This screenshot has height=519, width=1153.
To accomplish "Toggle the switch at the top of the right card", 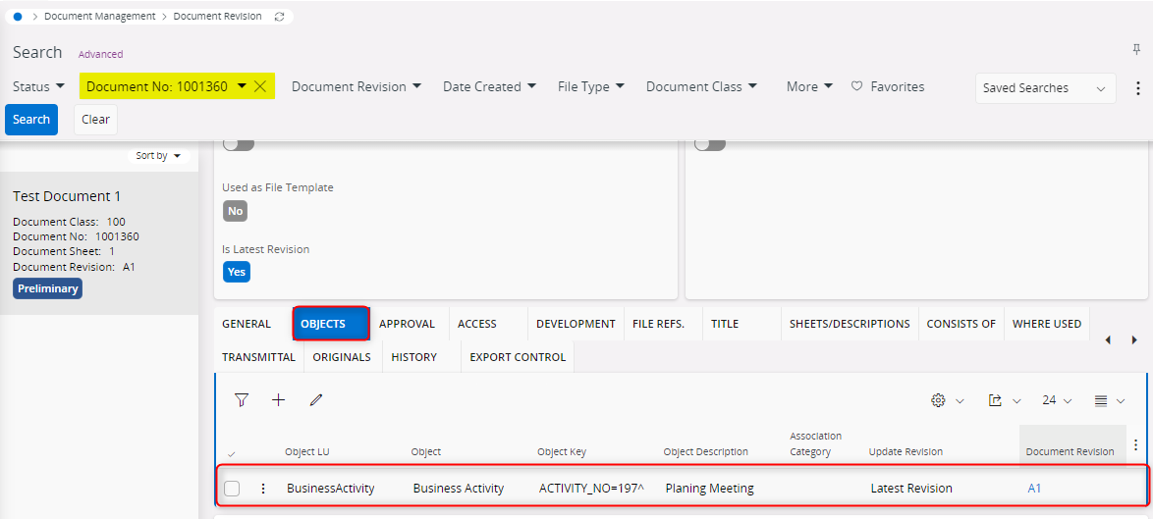I will pyautogui.click(x=710, y=144).
